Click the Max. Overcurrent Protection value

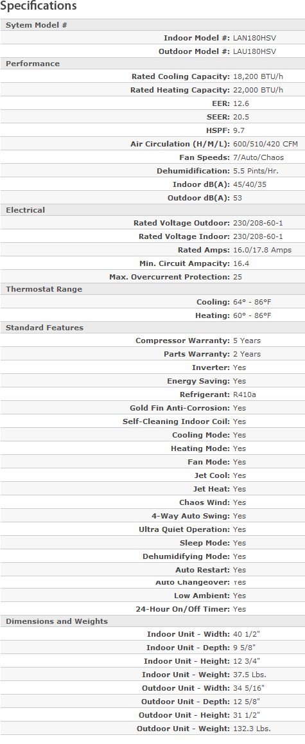click(238, 277)
